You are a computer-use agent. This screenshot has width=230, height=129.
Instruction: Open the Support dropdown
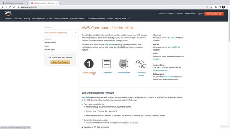(171, 14)
